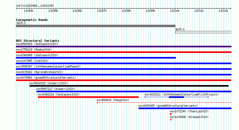Click the 3p25.2 band label
The width and height of the screenshot is (239, 130).
point(21,23)
